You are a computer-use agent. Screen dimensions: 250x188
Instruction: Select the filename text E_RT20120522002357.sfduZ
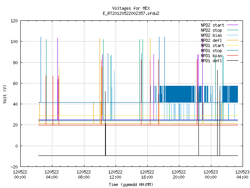pyautogui.click(x=131, y=13)
